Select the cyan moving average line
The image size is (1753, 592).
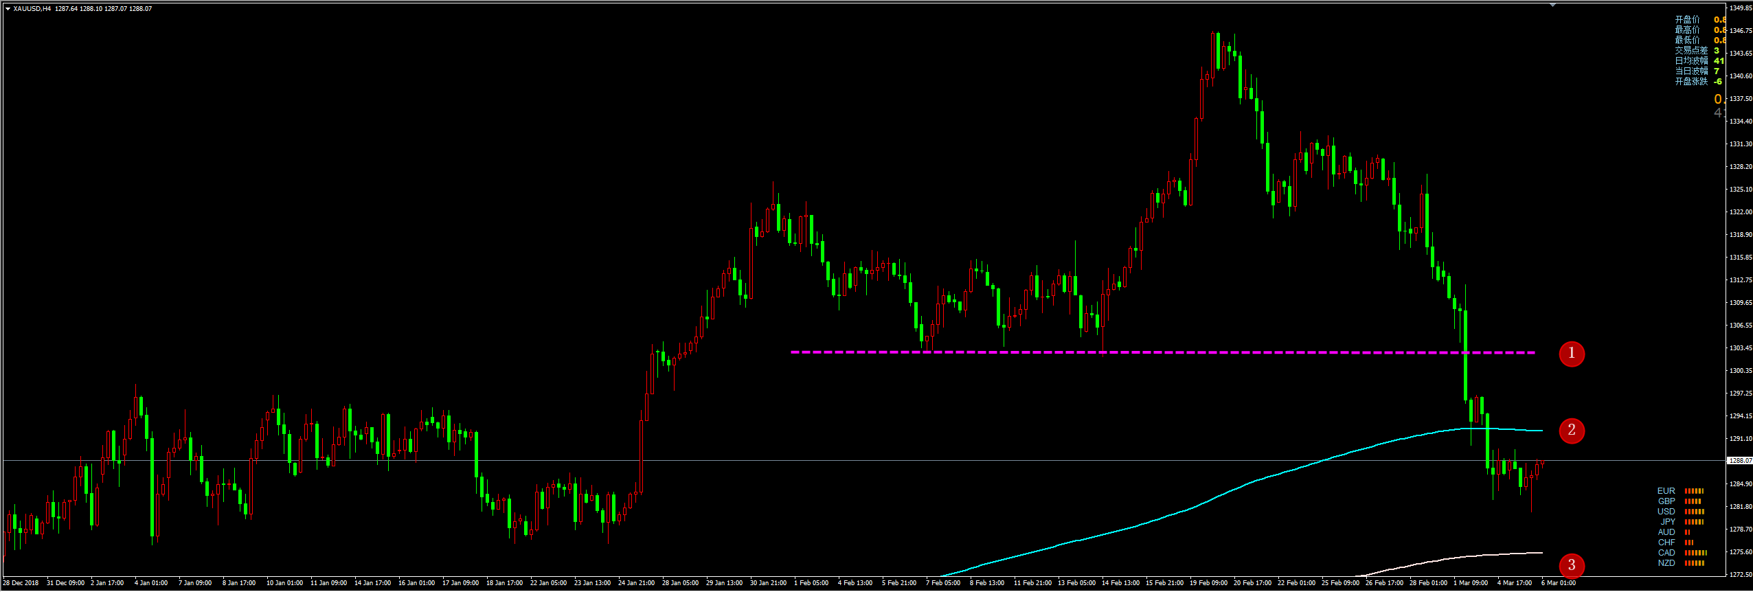(1236, 489)
